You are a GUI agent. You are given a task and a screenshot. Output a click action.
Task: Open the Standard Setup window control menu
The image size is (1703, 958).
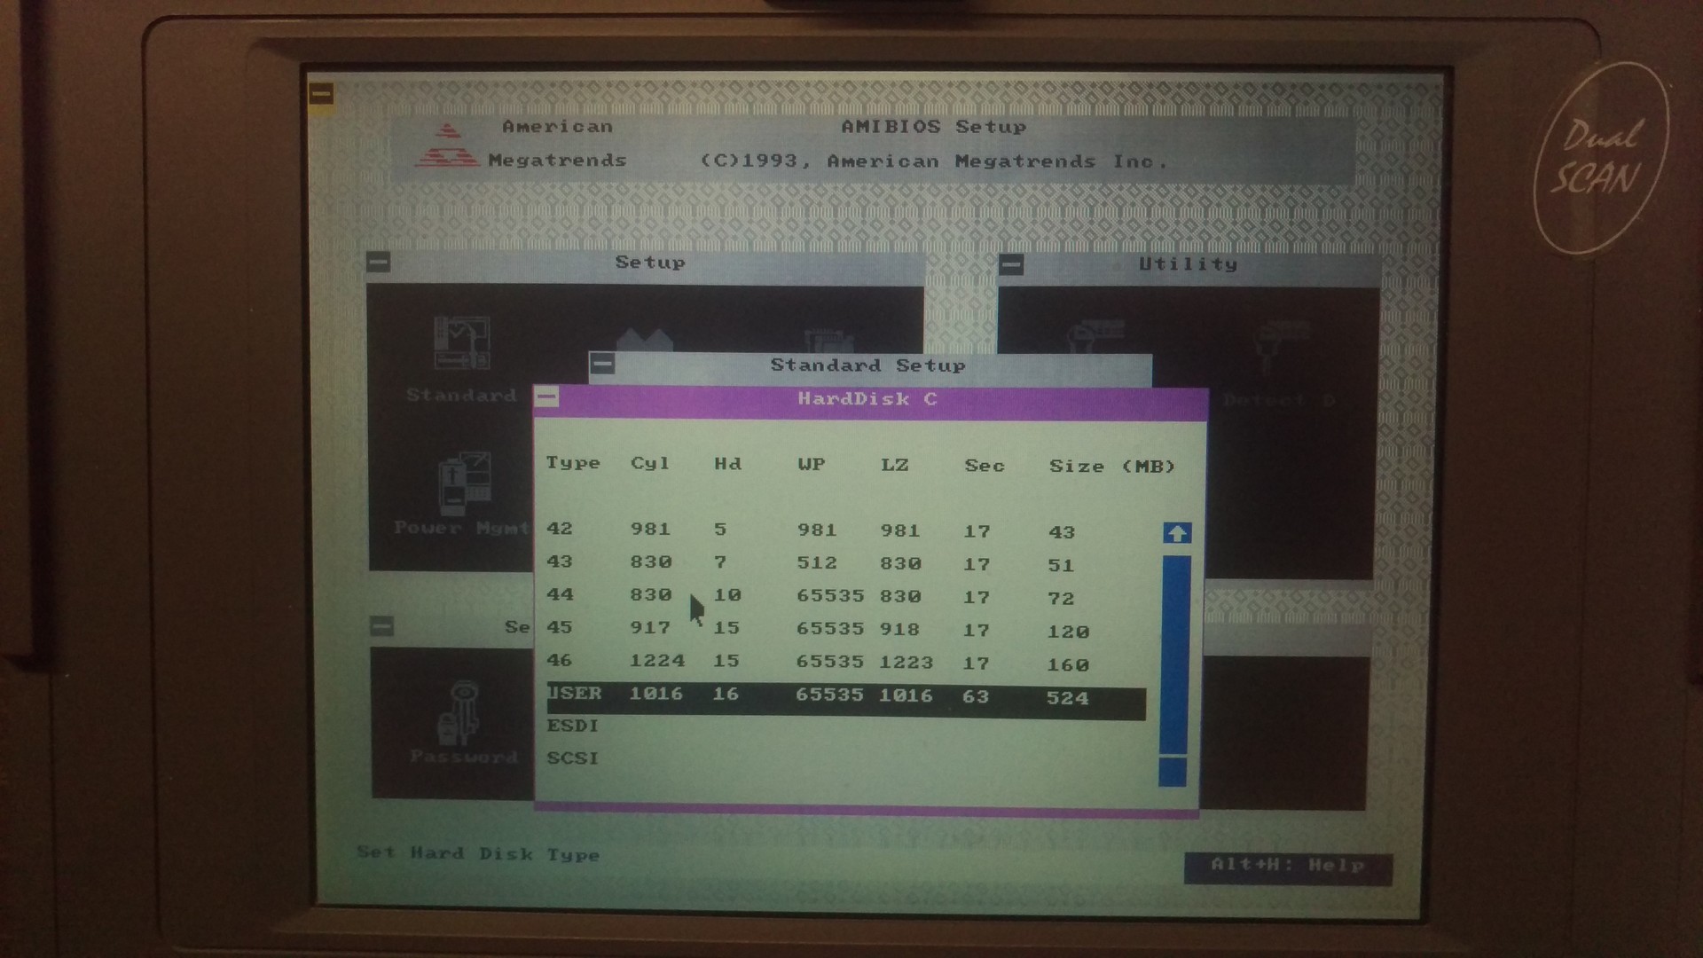tap(602, 364)
